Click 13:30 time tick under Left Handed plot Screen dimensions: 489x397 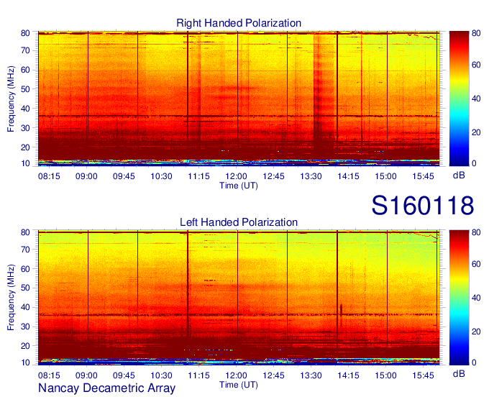[x=311, y=375]
